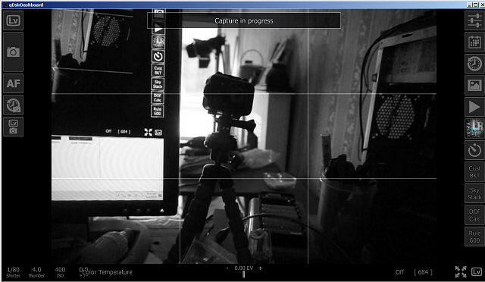Open the Color Temperature setting
This screenshot has height=282, width=485.
pyautogui.click(x=108, y=272)
